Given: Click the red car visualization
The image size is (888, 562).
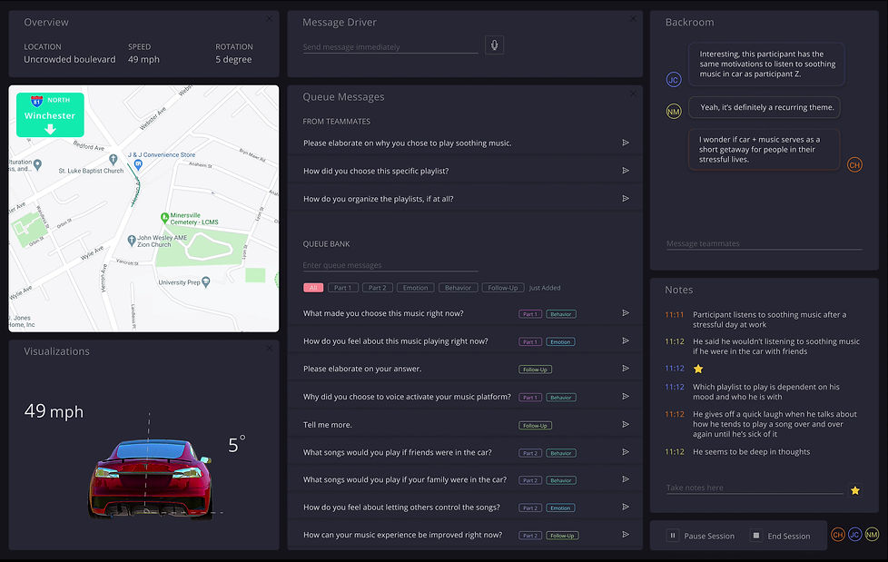Looking at the screenshot, I should pyautogui.click(x=151, y=478).
